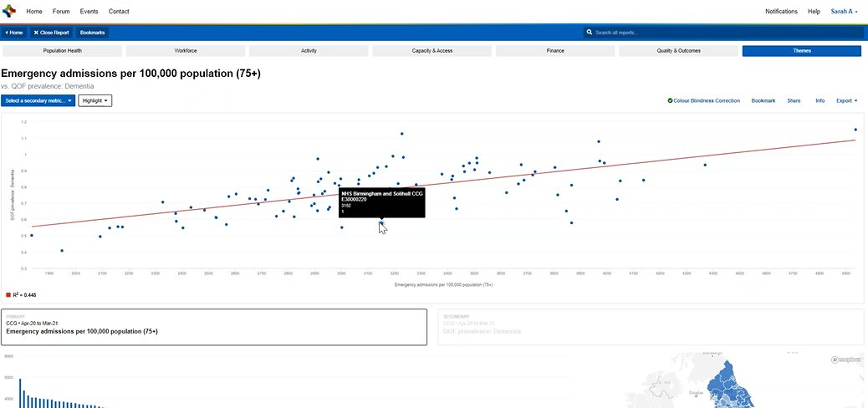
Task: Select the Secondary metric card
Action: click(x=651, y=327)
